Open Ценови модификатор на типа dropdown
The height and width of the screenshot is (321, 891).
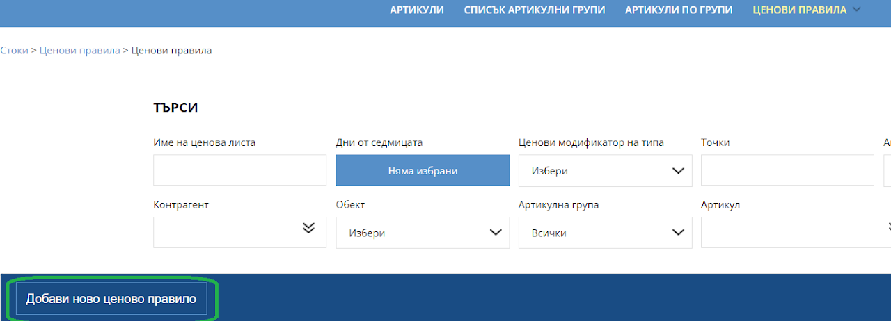click(605, 170)
